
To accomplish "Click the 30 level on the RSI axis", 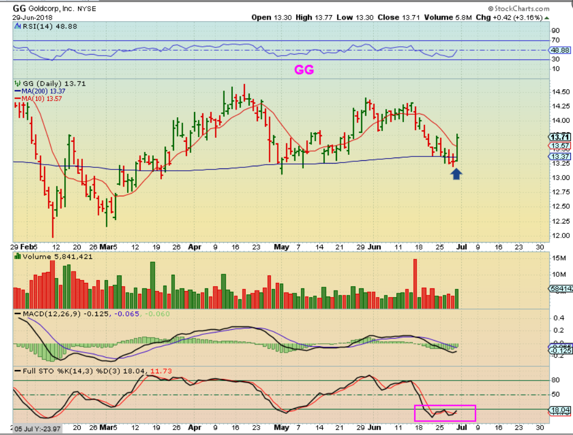I will coord(556,59).
